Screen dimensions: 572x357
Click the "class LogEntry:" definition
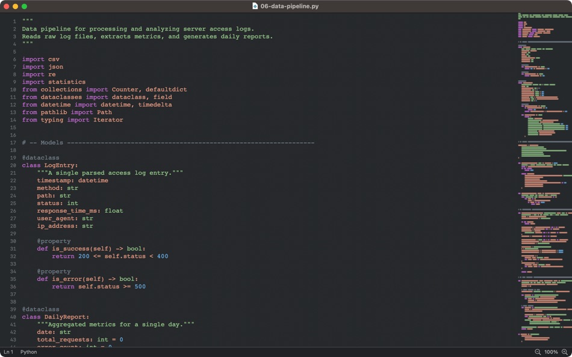pos(50,165)
